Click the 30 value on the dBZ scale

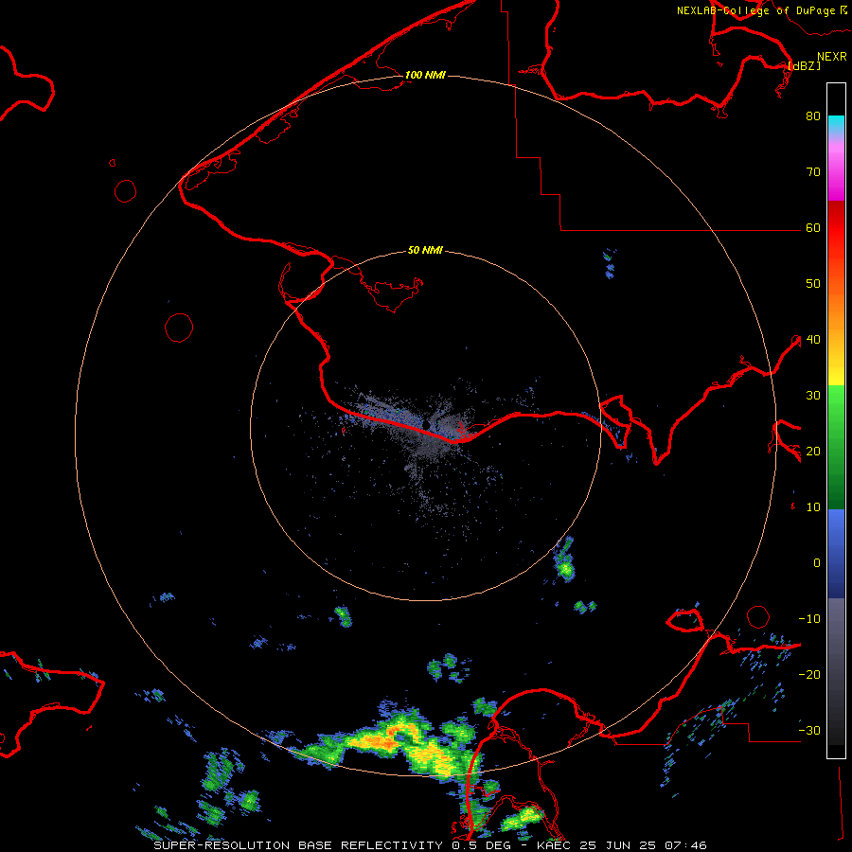tap(813, 395)
